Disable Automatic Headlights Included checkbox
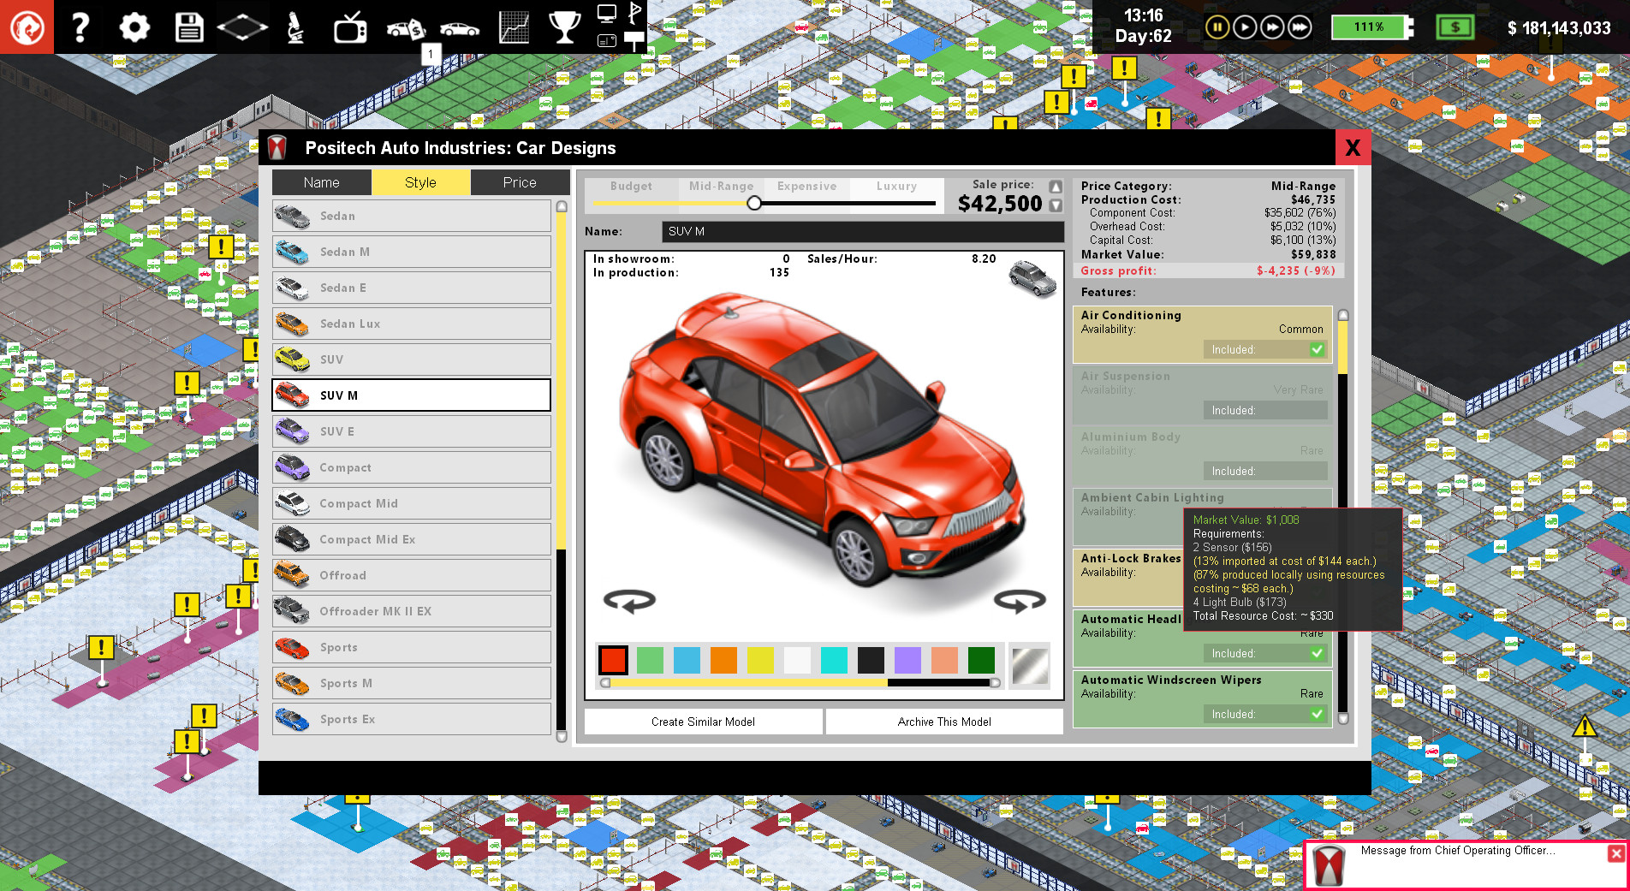The image size is (1630, 891). pos(1316,652)
